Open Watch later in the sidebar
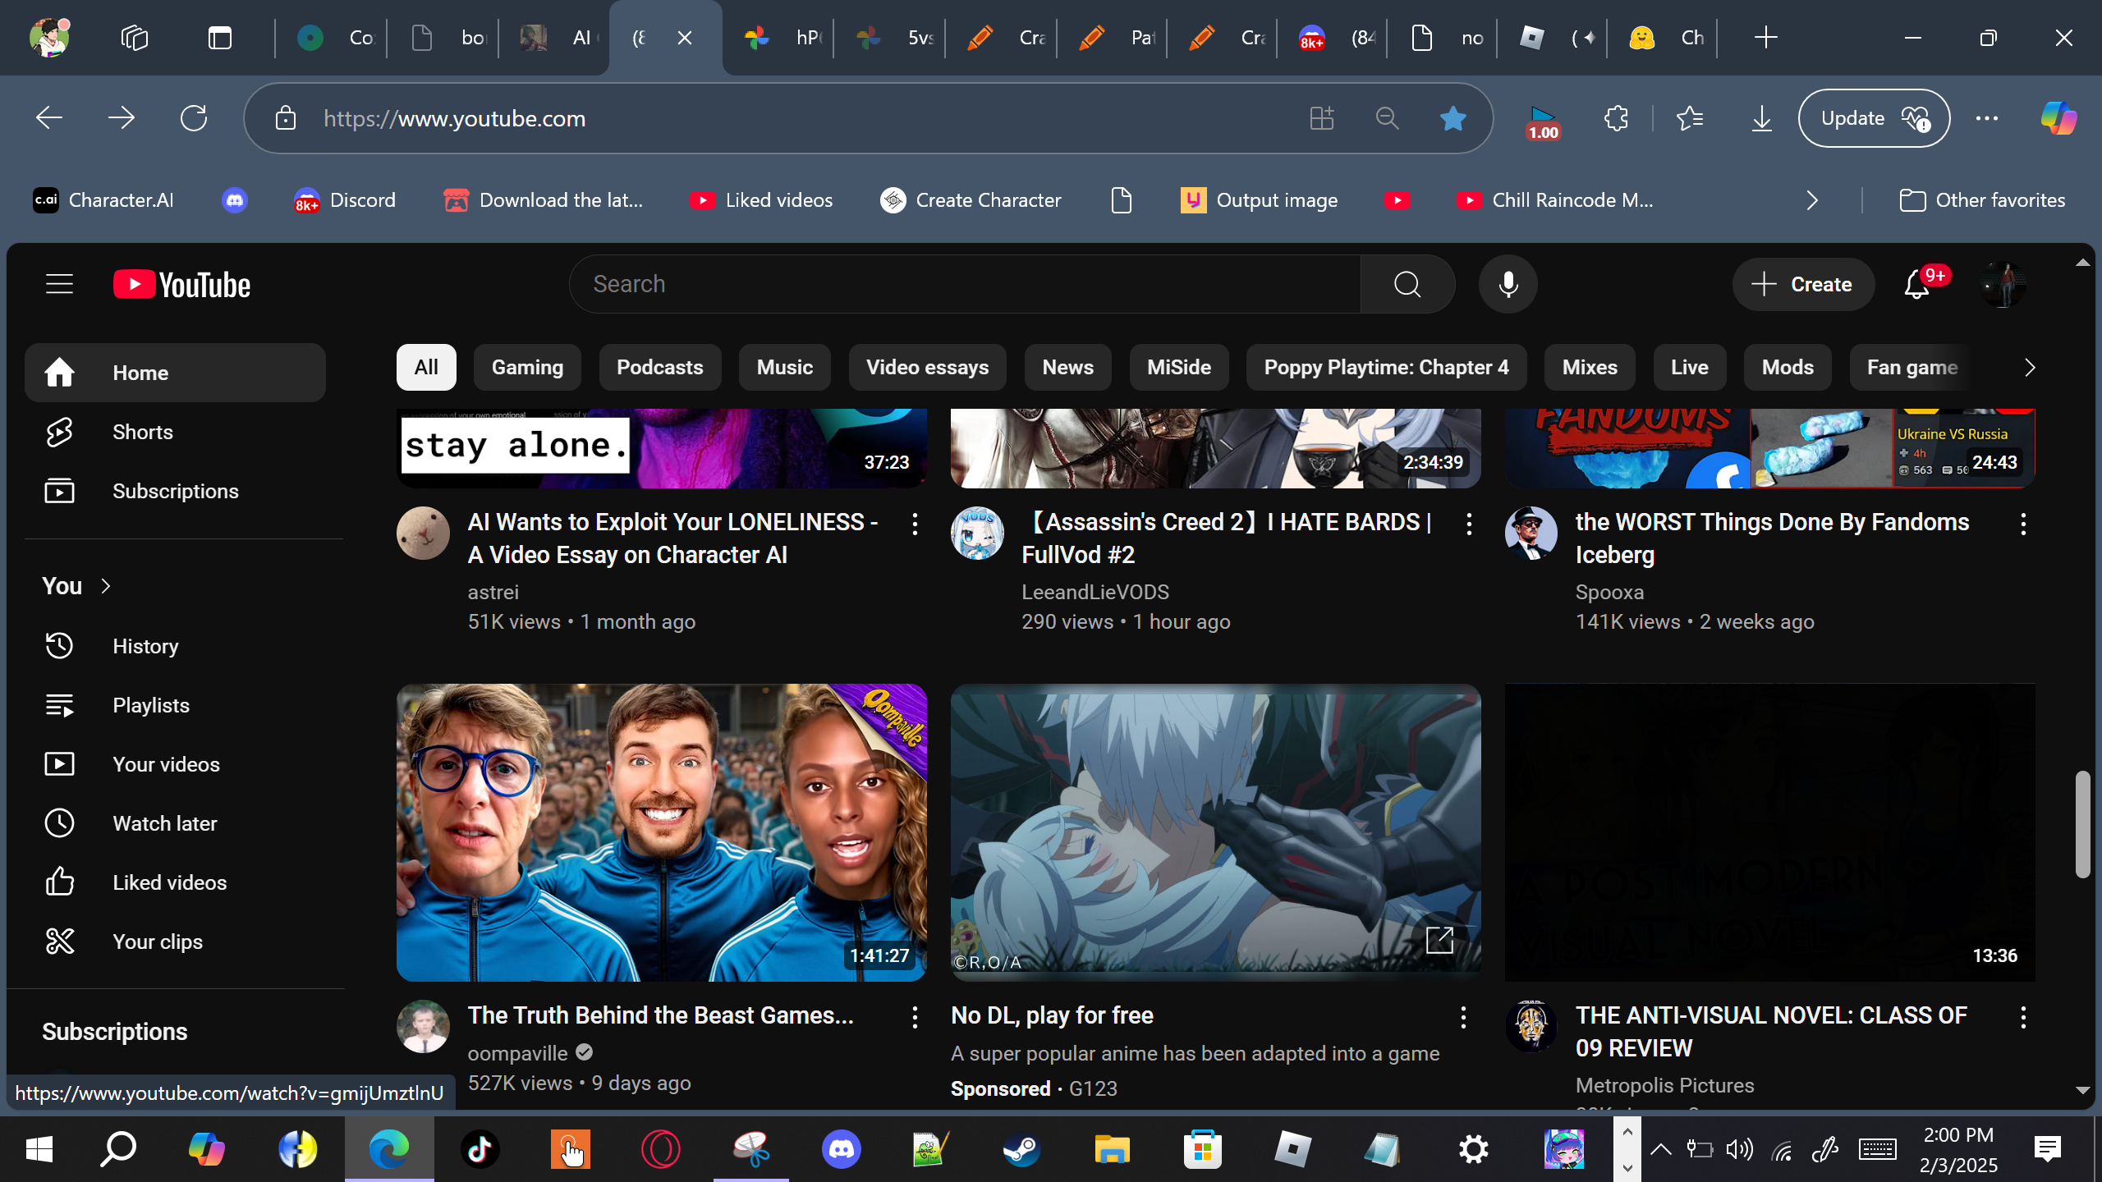This screenshot has width=2102, height=1182. point(176,823)
